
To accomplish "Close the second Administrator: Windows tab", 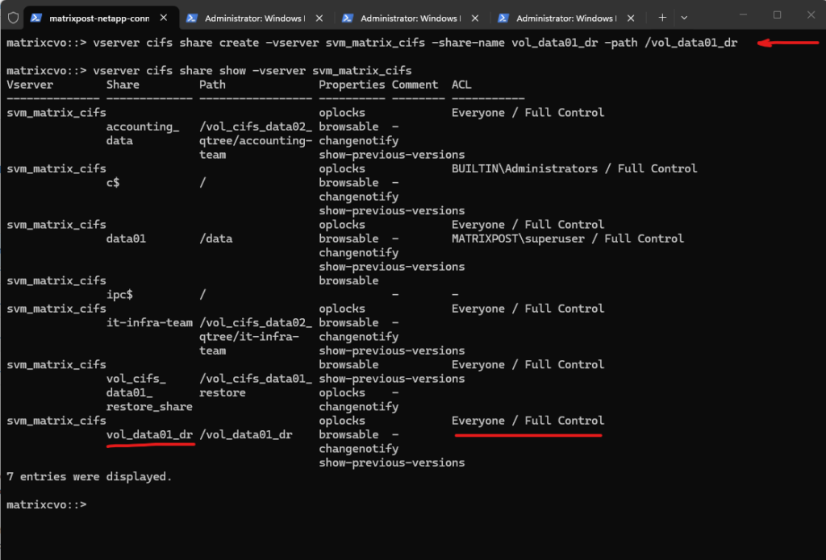I will click(x=319, y=17).
